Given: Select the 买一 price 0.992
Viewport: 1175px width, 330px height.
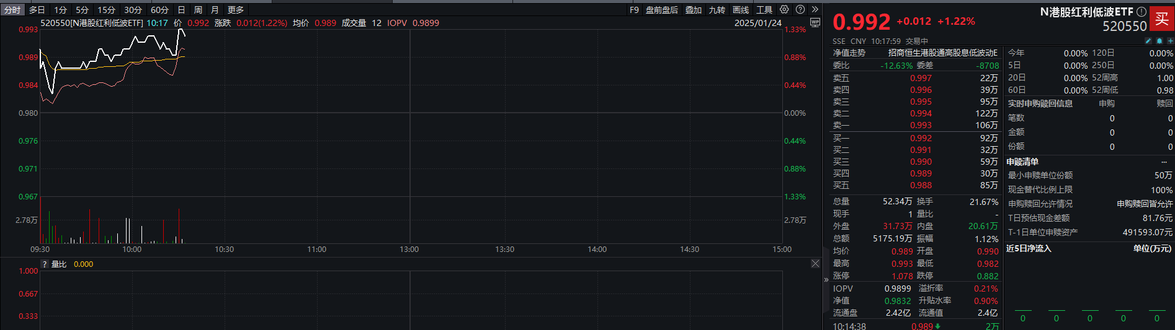Looking at the screenshot, I should pos(921,138).
